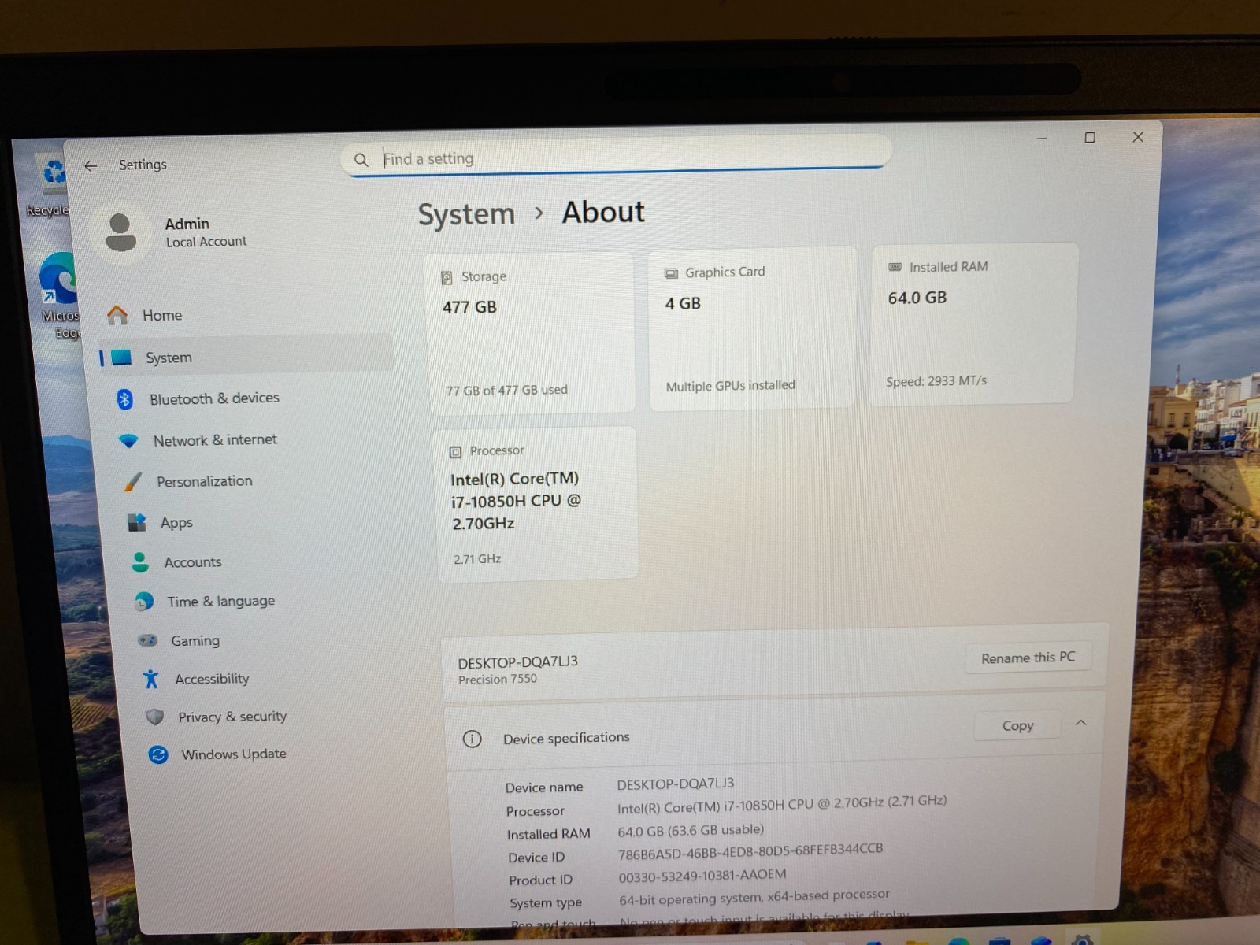Close the Settings window

[1138, 137]
